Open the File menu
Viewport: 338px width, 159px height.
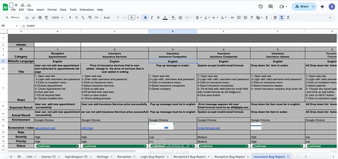(x=13, y=10)
